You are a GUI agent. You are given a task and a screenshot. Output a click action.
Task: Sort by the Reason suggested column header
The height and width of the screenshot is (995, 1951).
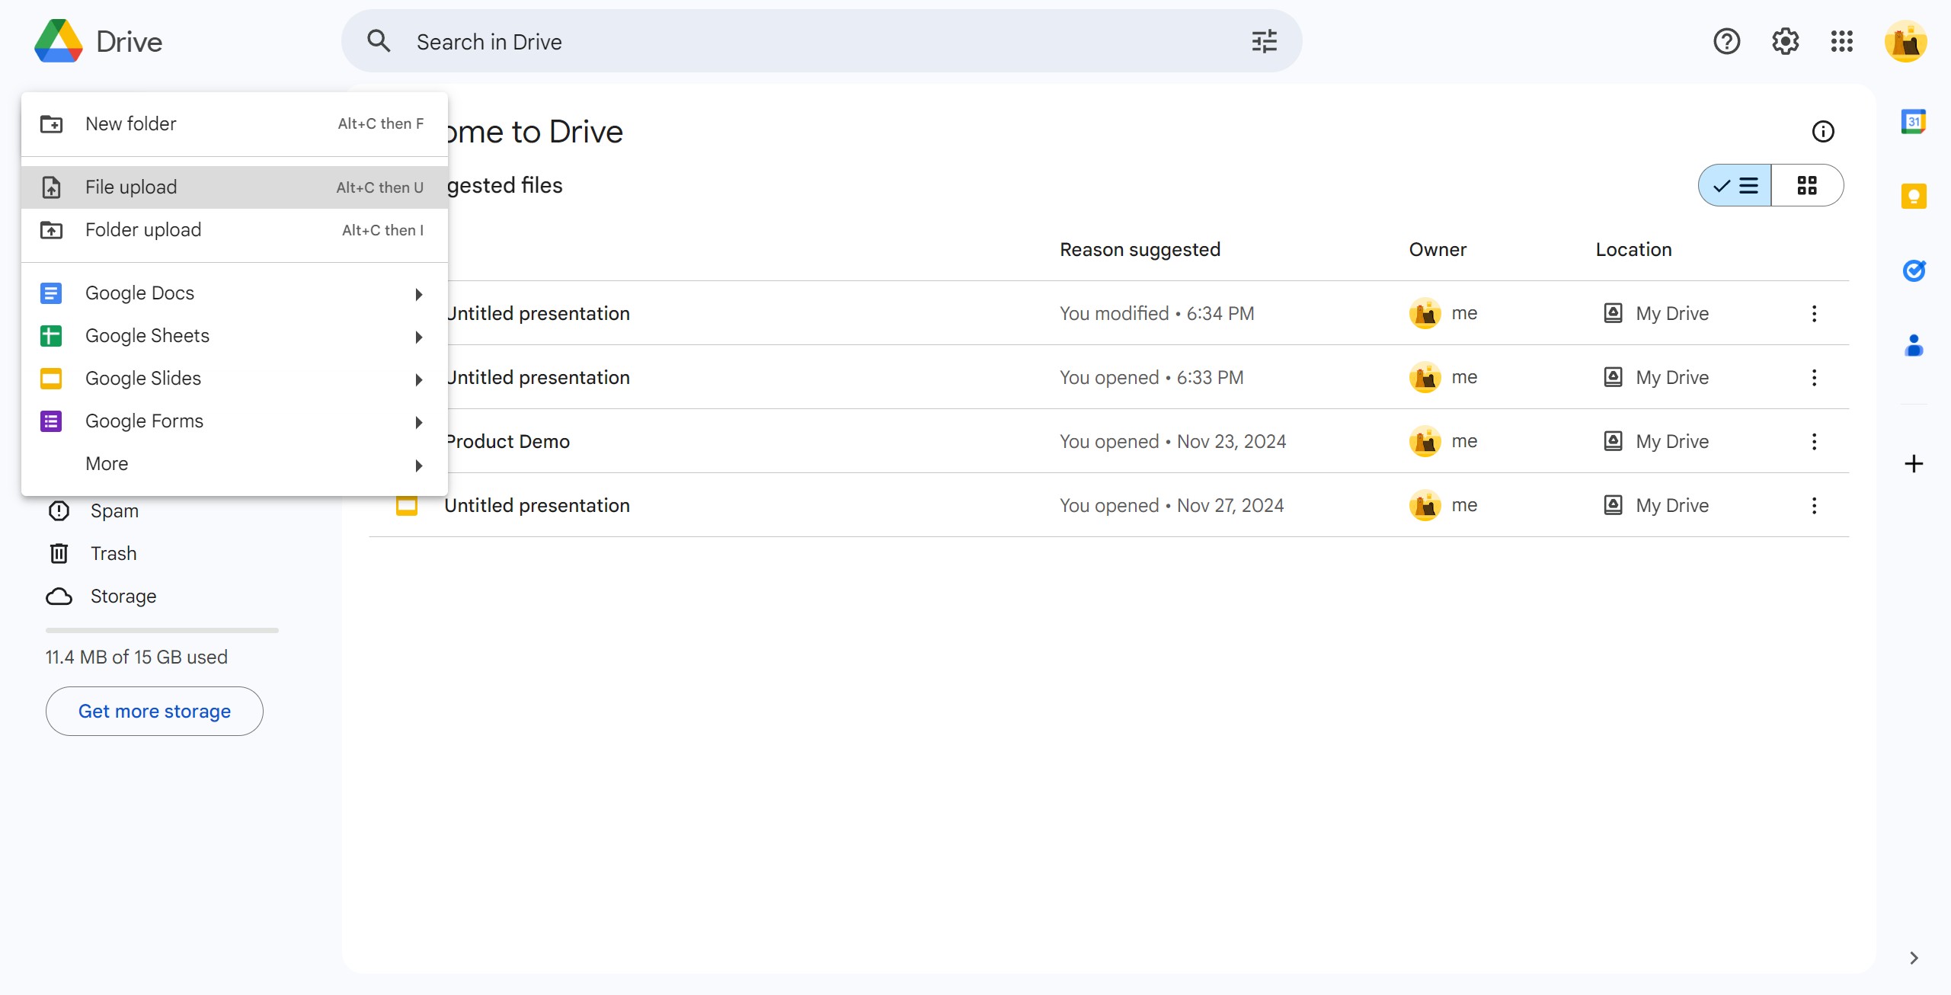1140,249
